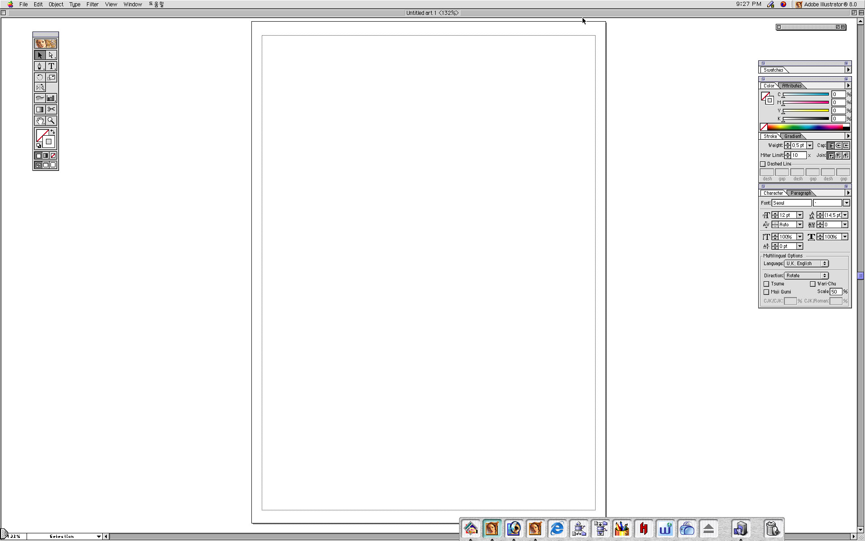Expand the stroke Weight dropdown
Image resolution: width=865 pixels, height=541 pixels.
pos(810,146)
